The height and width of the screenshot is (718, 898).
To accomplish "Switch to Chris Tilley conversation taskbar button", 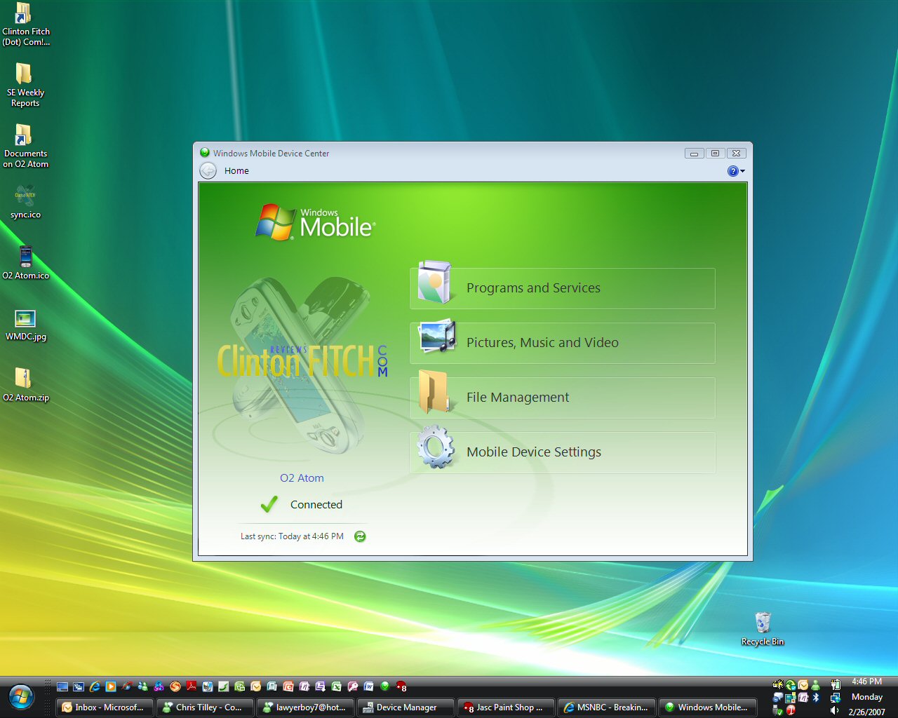I will coord(205,707).
